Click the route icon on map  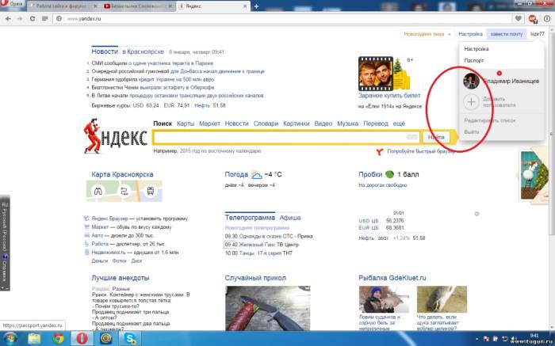(124, 191)
